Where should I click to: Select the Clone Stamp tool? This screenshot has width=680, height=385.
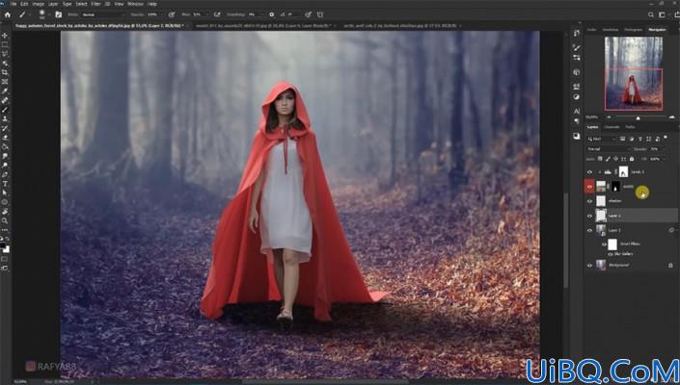pyautogui.click(x=5, y=118)
